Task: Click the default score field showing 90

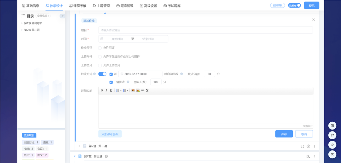Action: pyautogui.click(x=209, y=74)
